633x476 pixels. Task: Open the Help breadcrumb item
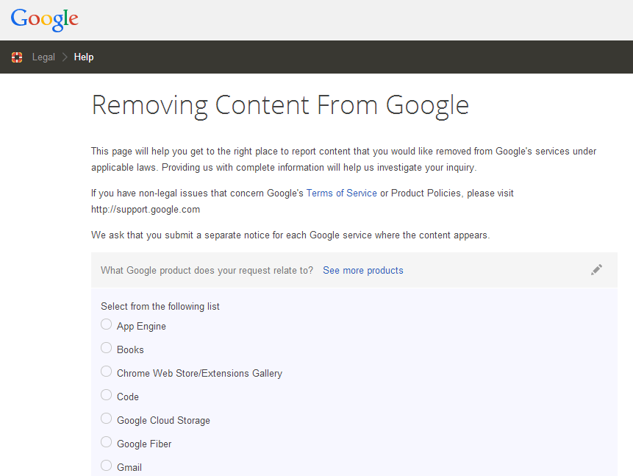click(x=84, y=57)
